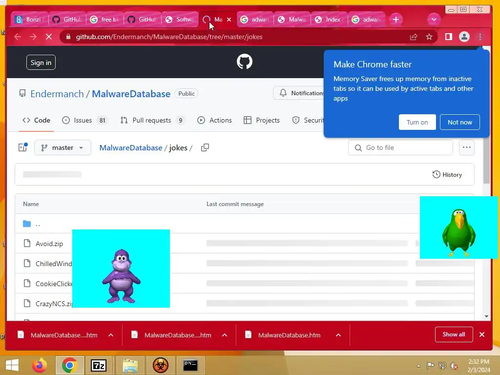500x375 pixels.
Task: Open commit History link
Action: click(x=447, y=174)
